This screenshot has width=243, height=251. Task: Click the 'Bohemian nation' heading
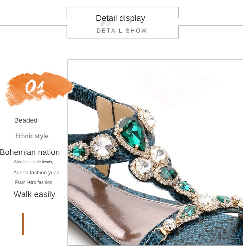(30, 152)
